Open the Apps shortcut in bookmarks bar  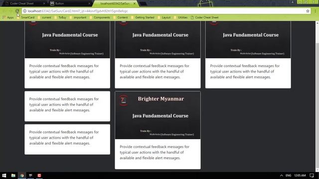(x=8, y=17)
